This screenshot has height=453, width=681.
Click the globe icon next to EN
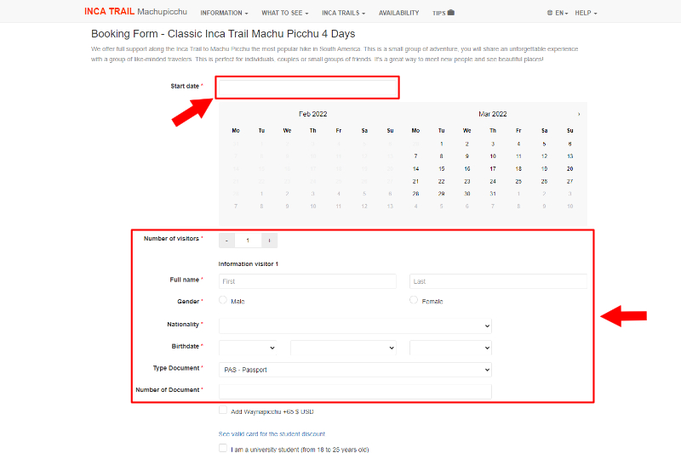click(x=550, y=13)
